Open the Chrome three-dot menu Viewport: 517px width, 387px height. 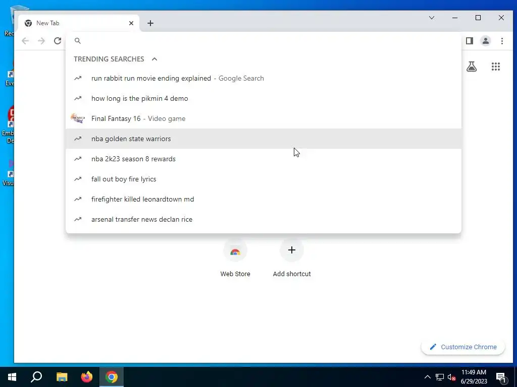[502, 41]
